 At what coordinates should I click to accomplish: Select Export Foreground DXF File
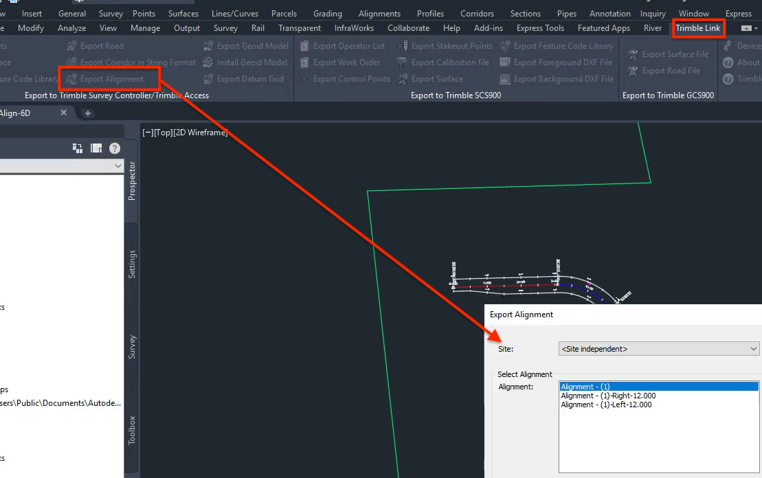click(561, 62)
